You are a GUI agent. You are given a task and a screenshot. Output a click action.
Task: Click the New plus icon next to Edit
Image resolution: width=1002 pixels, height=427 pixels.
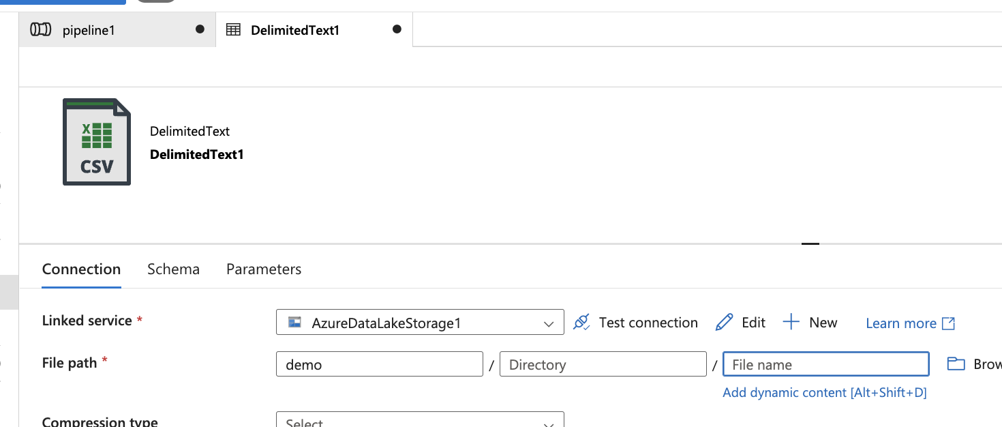(x=791, y=321)
